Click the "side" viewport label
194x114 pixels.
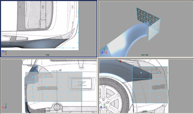click(144, 111)
